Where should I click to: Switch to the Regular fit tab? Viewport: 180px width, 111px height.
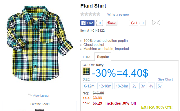tap(103, 57)
